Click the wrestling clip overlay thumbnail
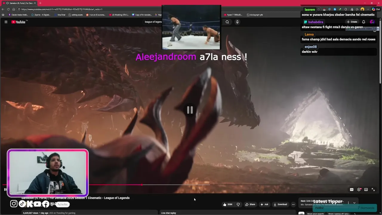Image resolution: width=382 pixels, height=215 pixels. [191, 27]
